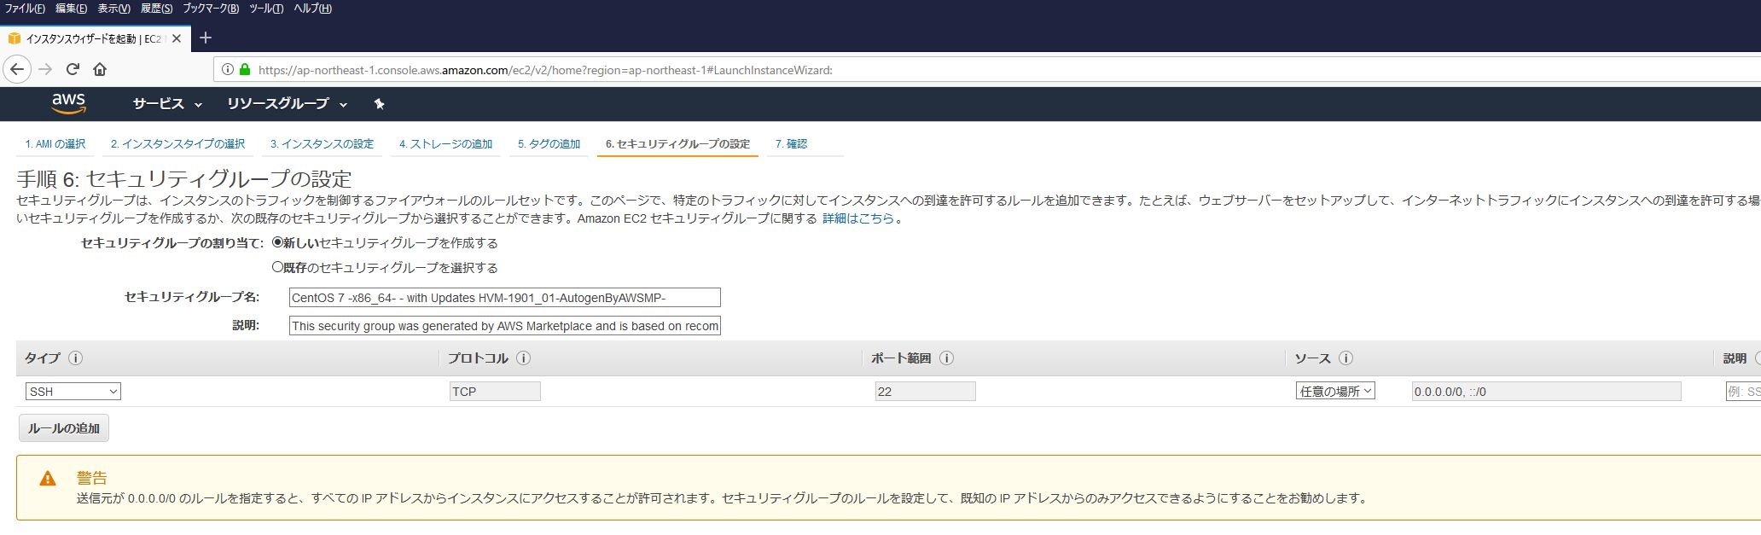This screenshot has height=535, width=1761.
Task: Click info icon next to タイプ
Action: point(75,358)
